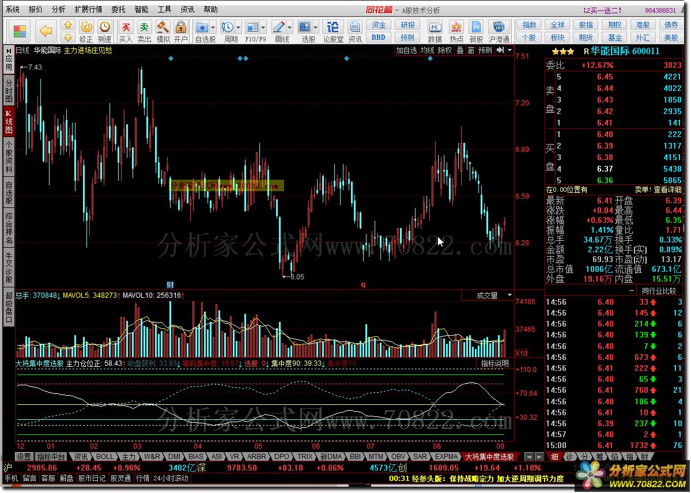The image size is (691, 493).
Task: Open the 报价 menu
Action: 35,9
